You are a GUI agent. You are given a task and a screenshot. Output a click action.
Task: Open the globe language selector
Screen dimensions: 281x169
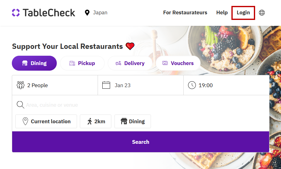(x=262, y=13)
